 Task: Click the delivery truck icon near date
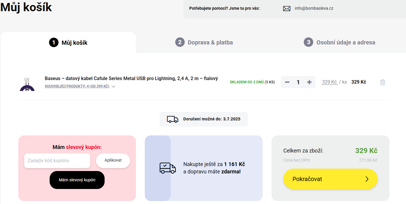[173, 119]
